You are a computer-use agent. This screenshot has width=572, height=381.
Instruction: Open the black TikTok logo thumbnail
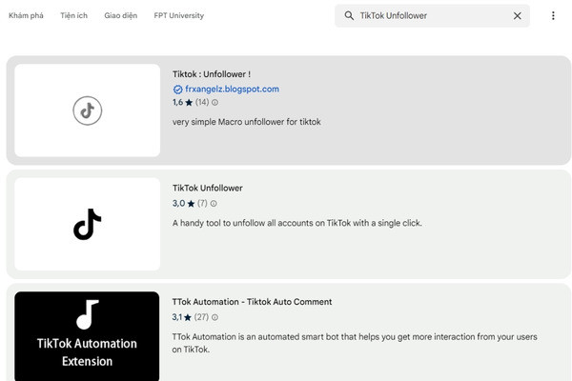(87, 224)
